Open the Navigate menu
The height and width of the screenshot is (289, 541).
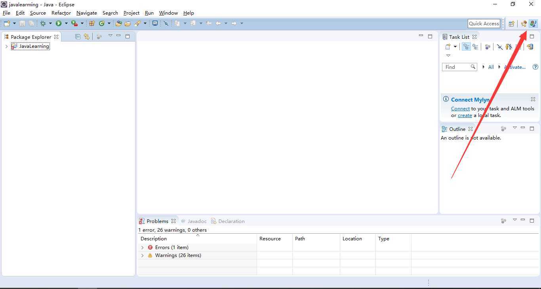coord(87,13)
